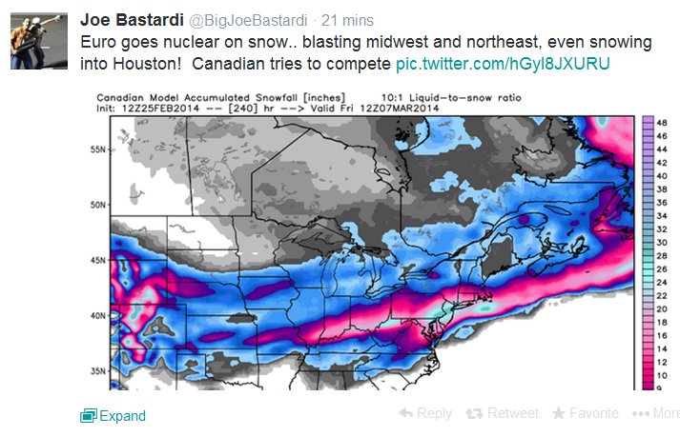
Task: Click the 48 inch purple legend swatch
Action: pyautogui.click(x=648, y=123)
